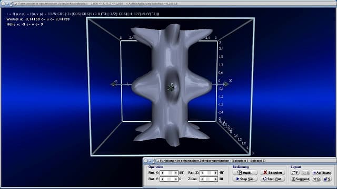Decrease Zoom with left arrow
The width and height of the screenshot is (337, 189).
pyautogui.click(x=202, y=179)
